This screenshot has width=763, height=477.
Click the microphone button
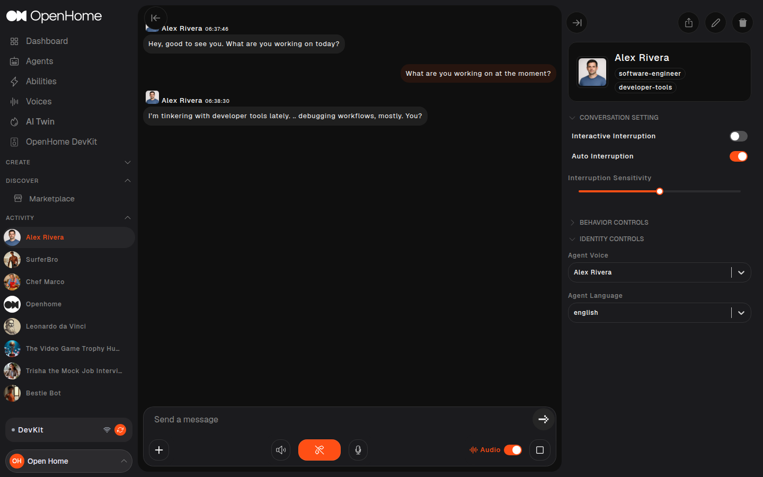(x=358, y=450)
